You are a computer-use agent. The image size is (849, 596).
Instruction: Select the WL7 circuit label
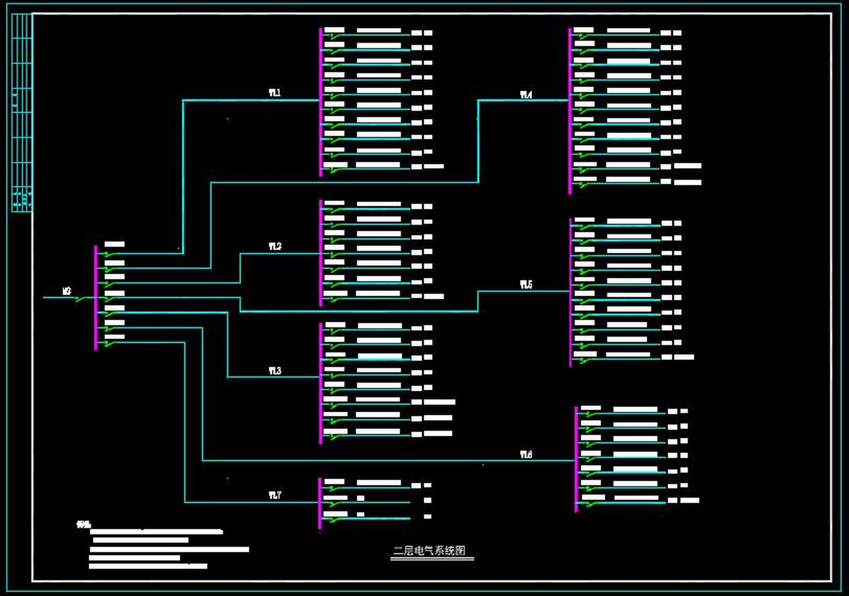coord(275,495)
